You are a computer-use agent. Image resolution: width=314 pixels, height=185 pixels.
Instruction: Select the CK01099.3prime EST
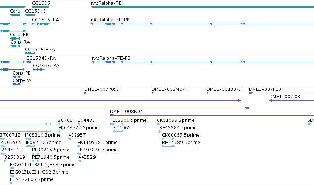click(x=159, y=124)
